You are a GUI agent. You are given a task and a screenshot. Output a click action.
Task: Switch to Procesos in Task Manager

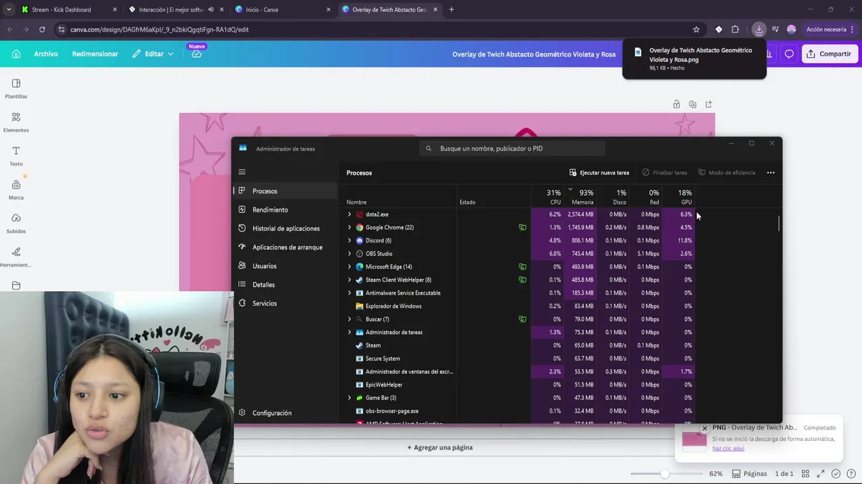286,191
